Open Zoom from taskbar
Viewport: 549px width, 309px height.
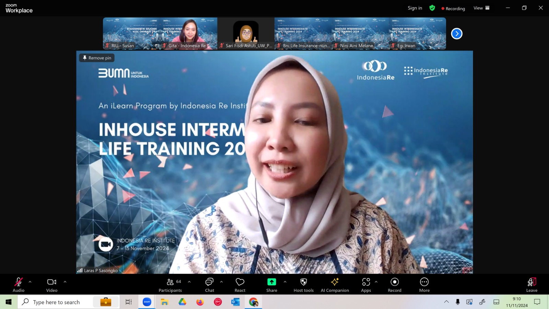point(147,302)
